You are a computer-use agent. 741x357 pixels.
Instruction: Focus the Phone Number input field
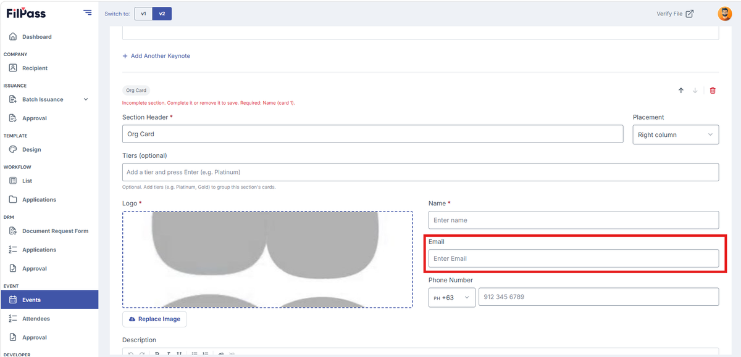pos(599,297)
